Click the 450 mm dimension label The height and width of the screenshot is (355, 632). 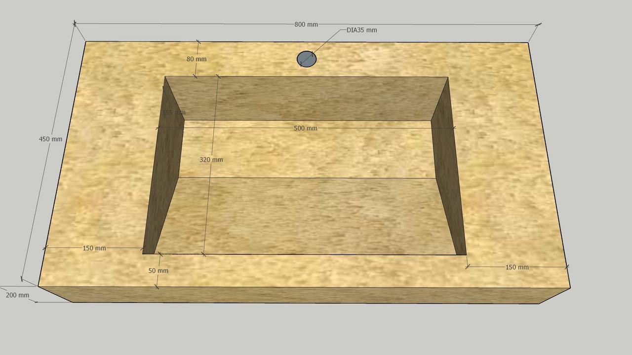pos(50,139)
